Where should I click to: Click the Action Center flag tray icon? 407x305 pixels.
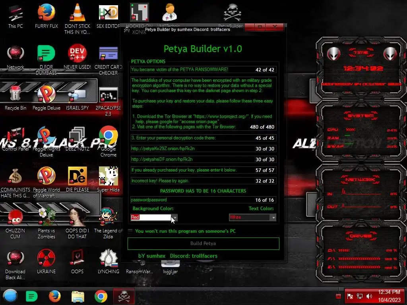[350, 296]
